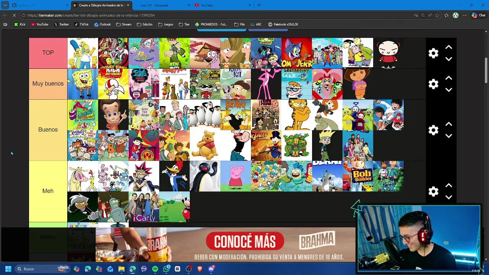Viewport: 489px width, 275px height.
Task: Open settings gear for Muy buenos tier
Action: click(x=433, y=84)
